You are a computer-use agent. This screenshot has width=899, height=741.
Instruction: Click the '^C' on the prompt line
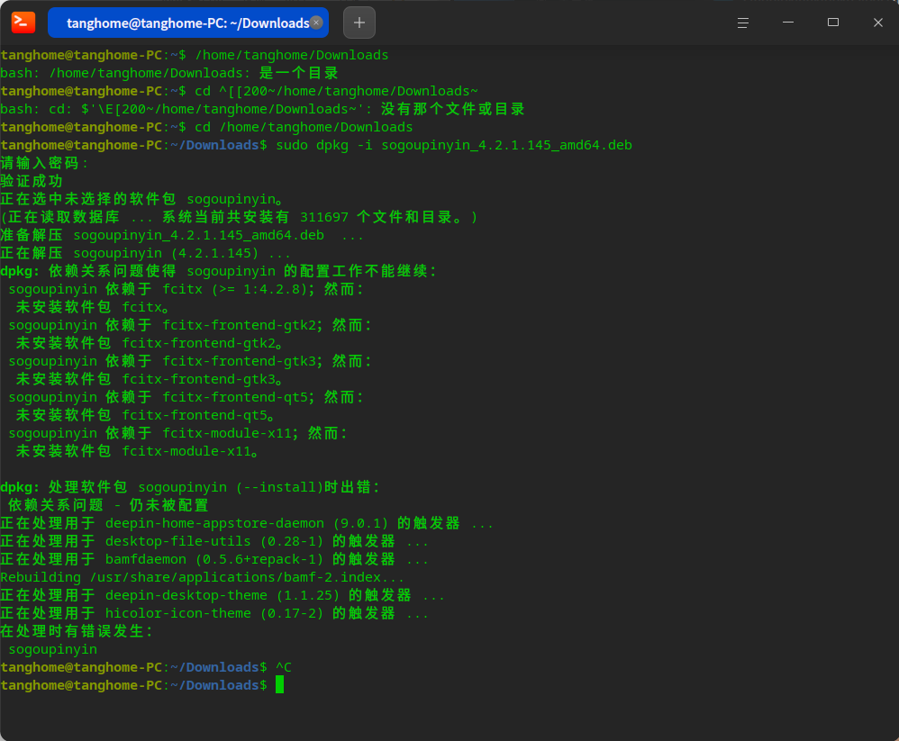coord(284,667)
